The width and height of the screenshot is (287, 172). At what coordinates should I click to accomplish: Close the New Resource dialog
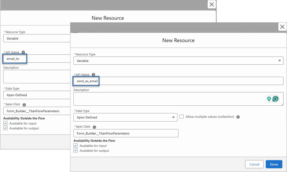coord(282,27)
